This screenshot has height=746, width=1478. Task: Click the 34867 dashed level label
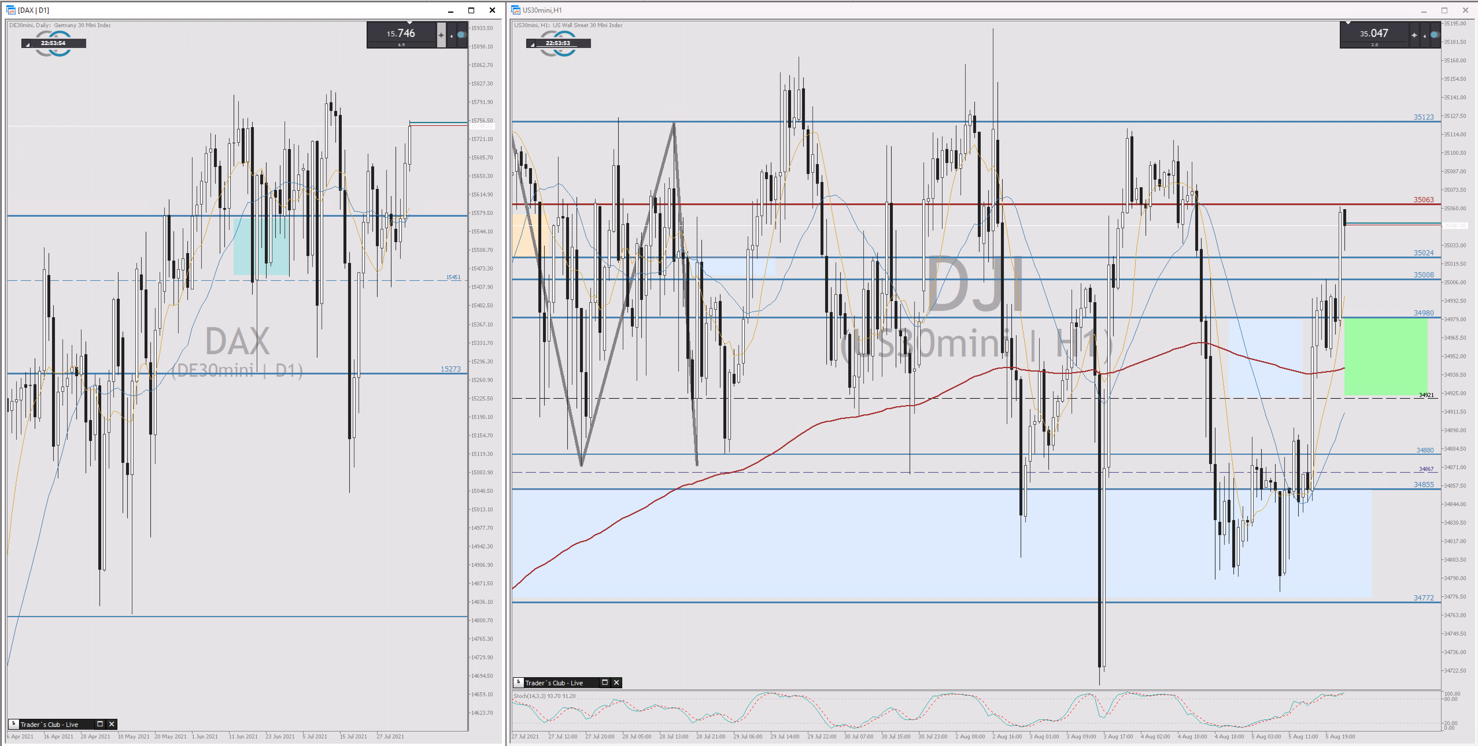[1426, 468]
